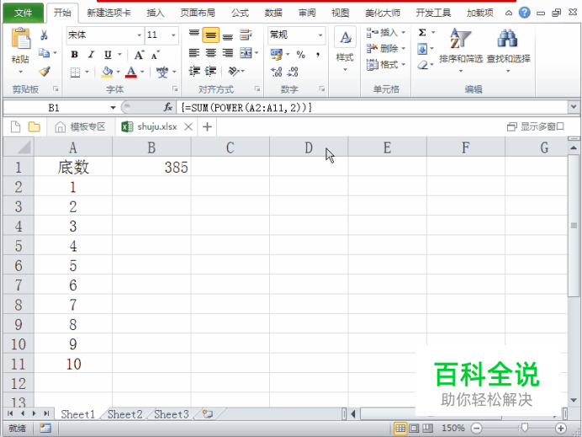Click the Cut scissors icon
The image size is (582, 437).
tap(45, 35)
